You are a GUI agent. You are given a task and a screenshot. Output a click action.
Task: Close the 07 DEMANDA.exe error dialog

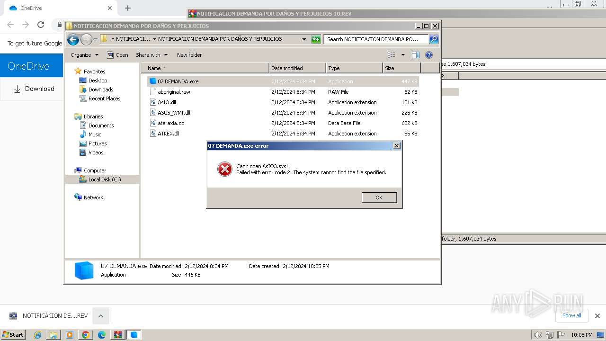[x=397, y=146]
